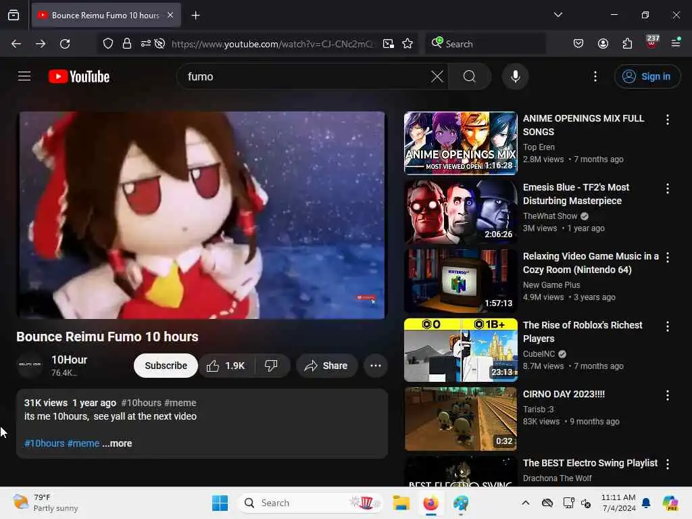Image resolution: width=692 pixels, height=519 pixels.
Task: Open options for Relaxing Video Game Music
Action: point(667,257)
